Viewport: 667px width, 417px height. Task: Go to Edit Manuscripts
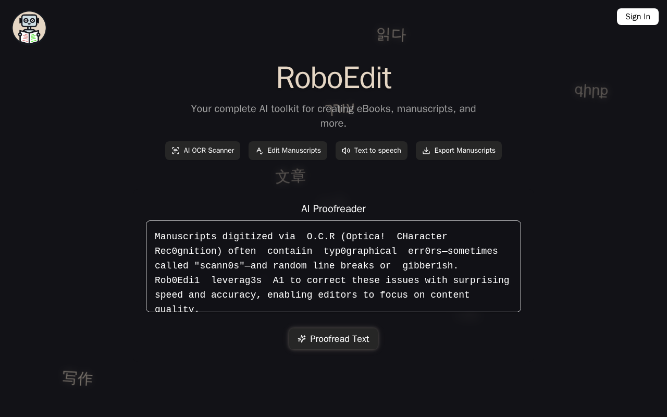(x=288, y=151)
